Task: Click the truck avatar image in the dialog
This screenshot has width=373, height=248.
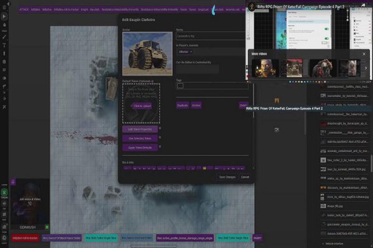Action: point(147,54)
